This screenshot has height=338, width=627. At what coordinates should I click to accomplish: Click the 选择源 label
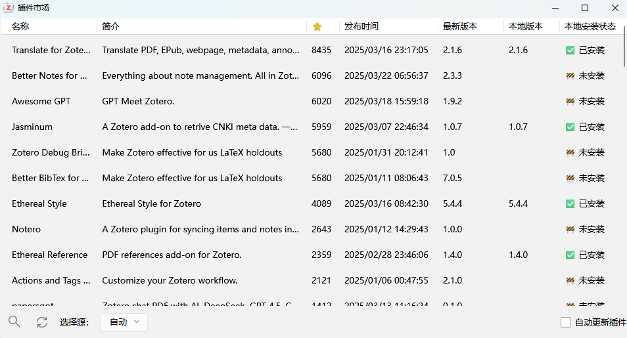coord(74,322)
